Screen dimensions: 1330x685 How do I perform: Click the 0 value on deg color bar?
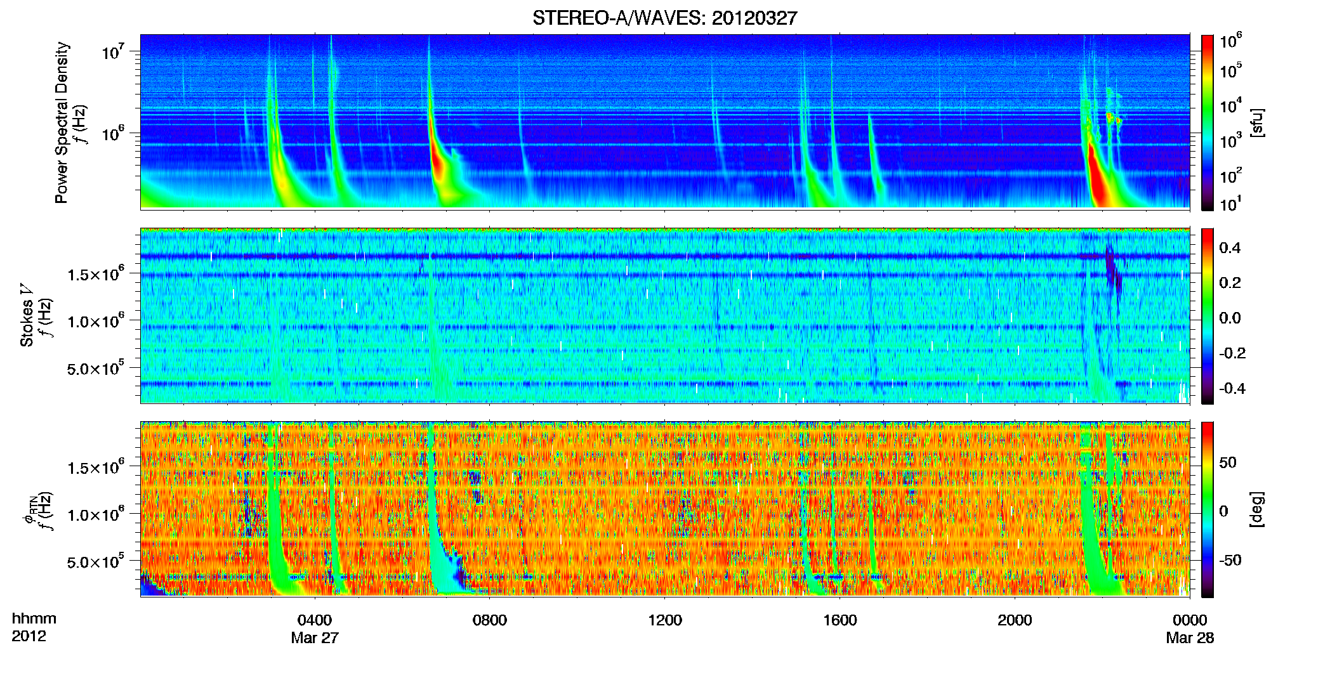coord(1224,511)
